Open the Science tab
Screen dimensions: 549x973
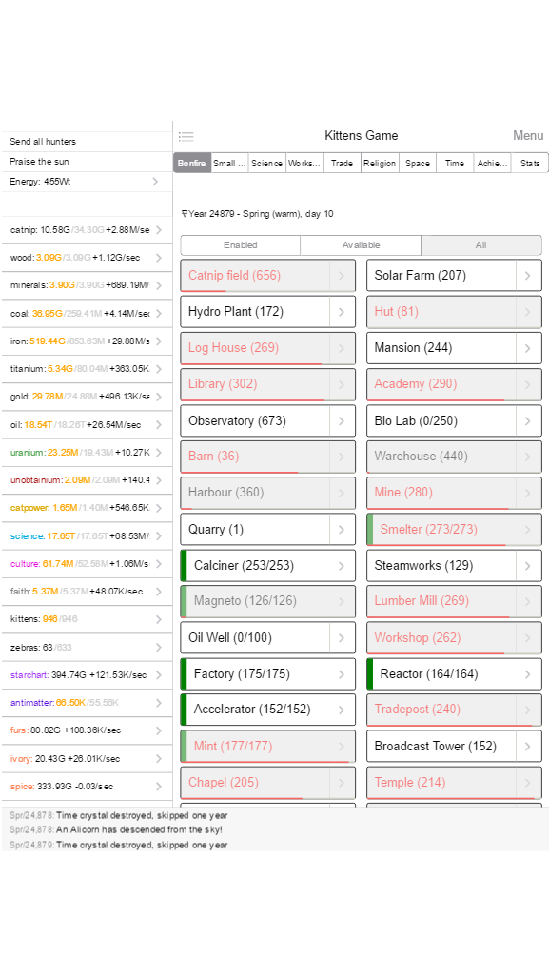[x=267, y=164]
